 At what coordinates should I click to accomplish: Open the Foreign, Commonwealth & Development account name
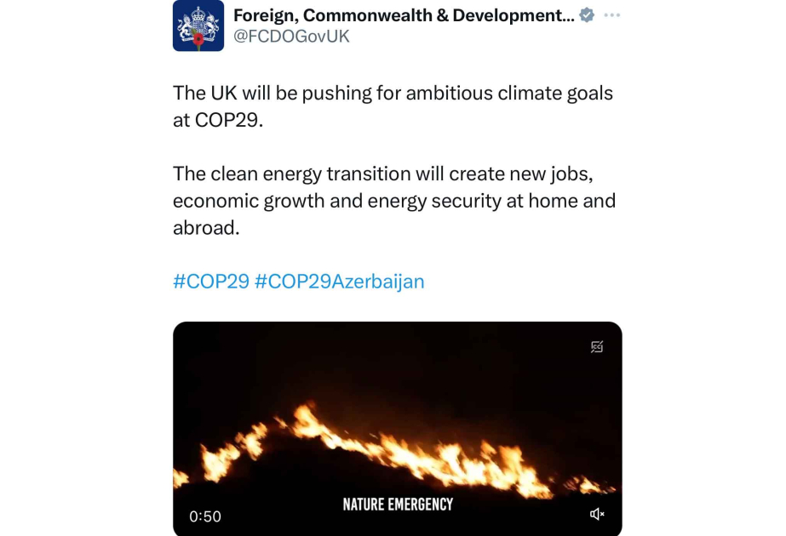coord(403,15)
